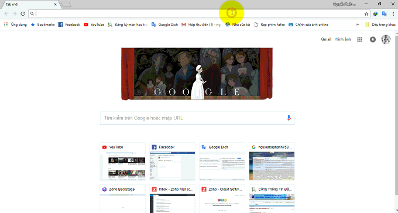The width and height of the screenshot is (398, 213).
Task: Open the Ứng dụng apps shortcut
Action: [15, 25]
